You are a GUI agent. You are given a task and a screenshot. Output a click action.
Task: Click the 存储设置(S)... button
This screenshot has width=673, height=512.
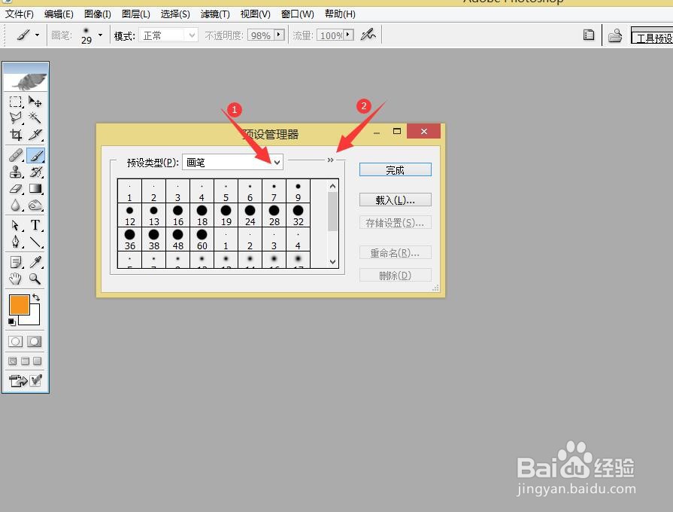pos(396,223)
